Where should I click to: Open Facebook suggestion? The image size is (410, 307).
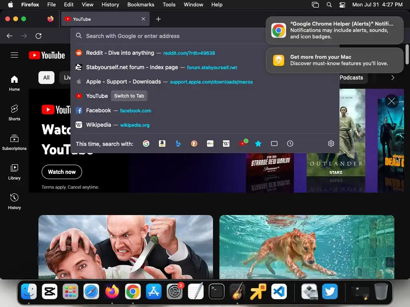click(205, 110)
